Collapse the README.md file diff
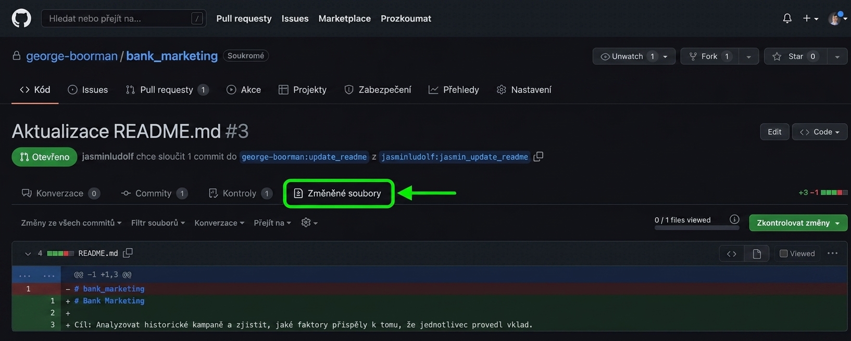The height and width of the screenshot is (341, 851). 28,253
